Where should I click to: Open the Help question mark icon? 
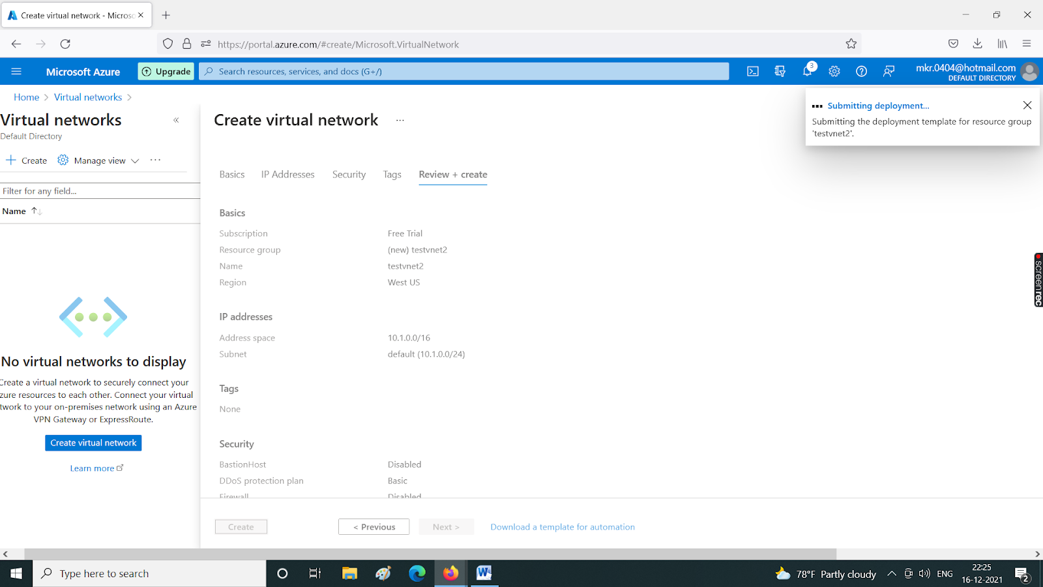point(861,72)
